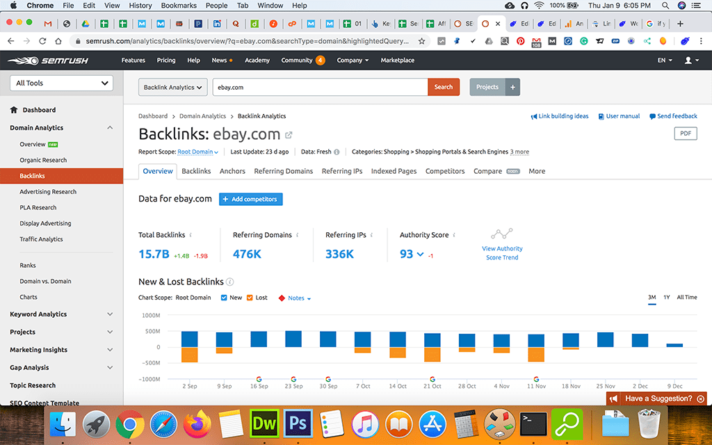Click Google update marker on 21 Oct

432,379
